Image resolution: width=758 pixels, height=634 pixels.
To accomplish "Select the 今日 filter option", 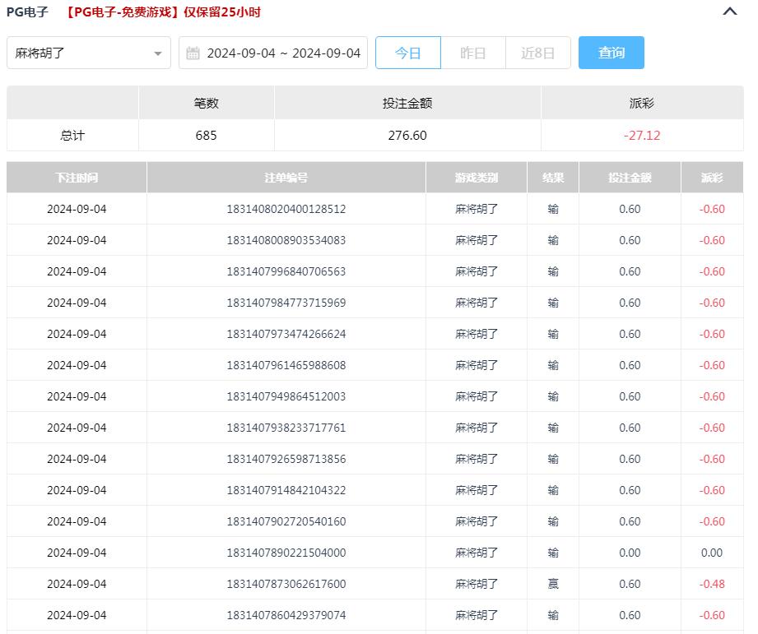I will pyautogui.click(x=408, y=52).
